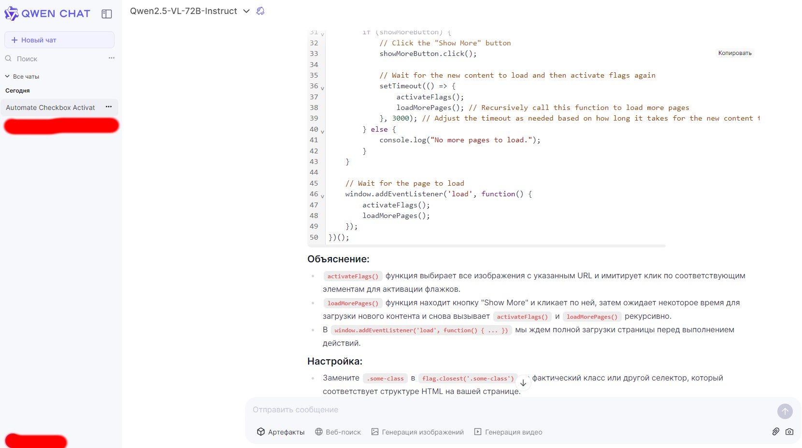The height and width of the screenshot is (448, 802).
Task: Click first activateFlags() inline code
Action: tap(353, 276)
